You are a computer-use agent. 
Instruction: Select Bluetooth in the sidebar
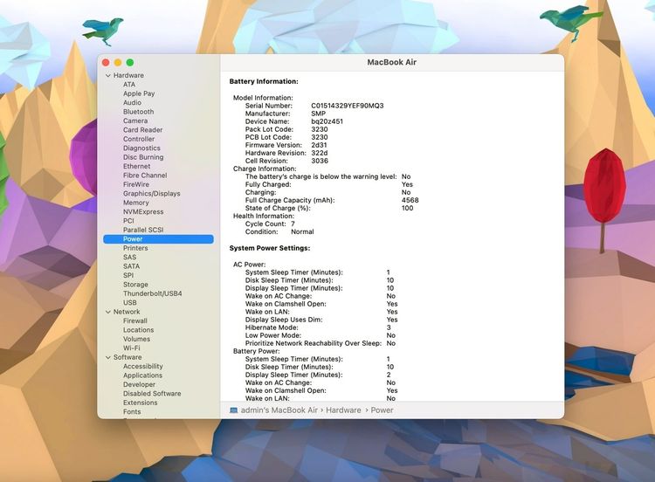138,112
